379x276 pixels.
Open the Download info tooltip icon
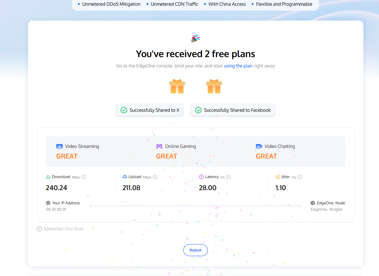84,177
